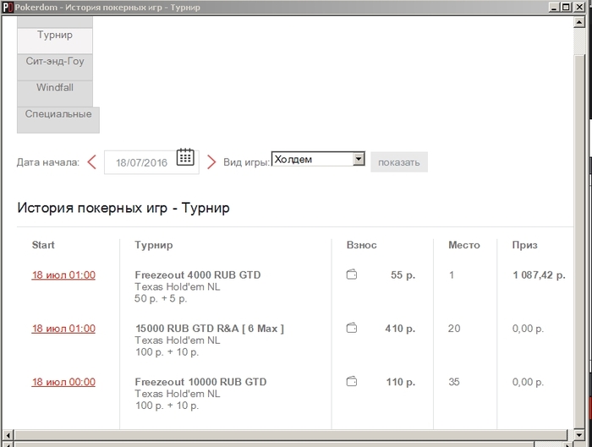
Task: Click the vertical scrollbar up arrow
Action: point(579,22)
